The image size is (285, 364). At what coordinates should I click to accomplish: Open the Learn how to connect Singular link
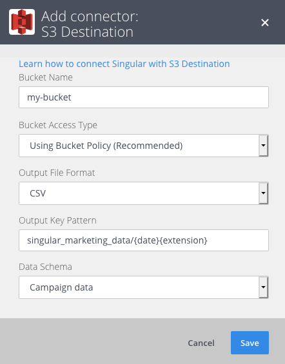coord(124,64)
